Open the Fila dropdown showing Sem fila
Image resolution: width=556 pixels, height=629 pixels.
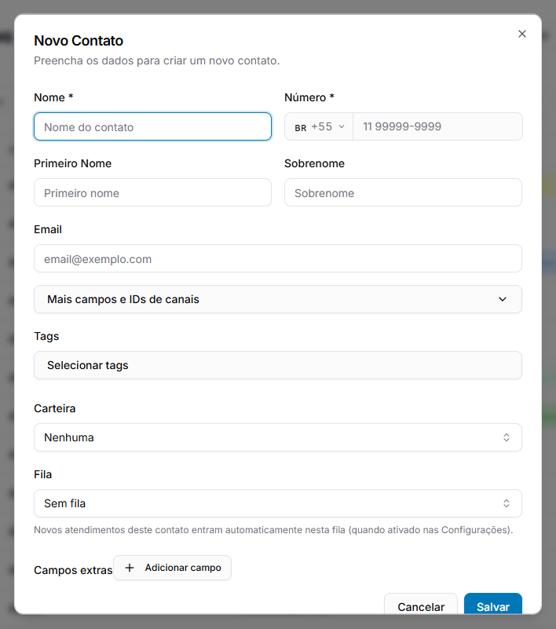(277, 503)
